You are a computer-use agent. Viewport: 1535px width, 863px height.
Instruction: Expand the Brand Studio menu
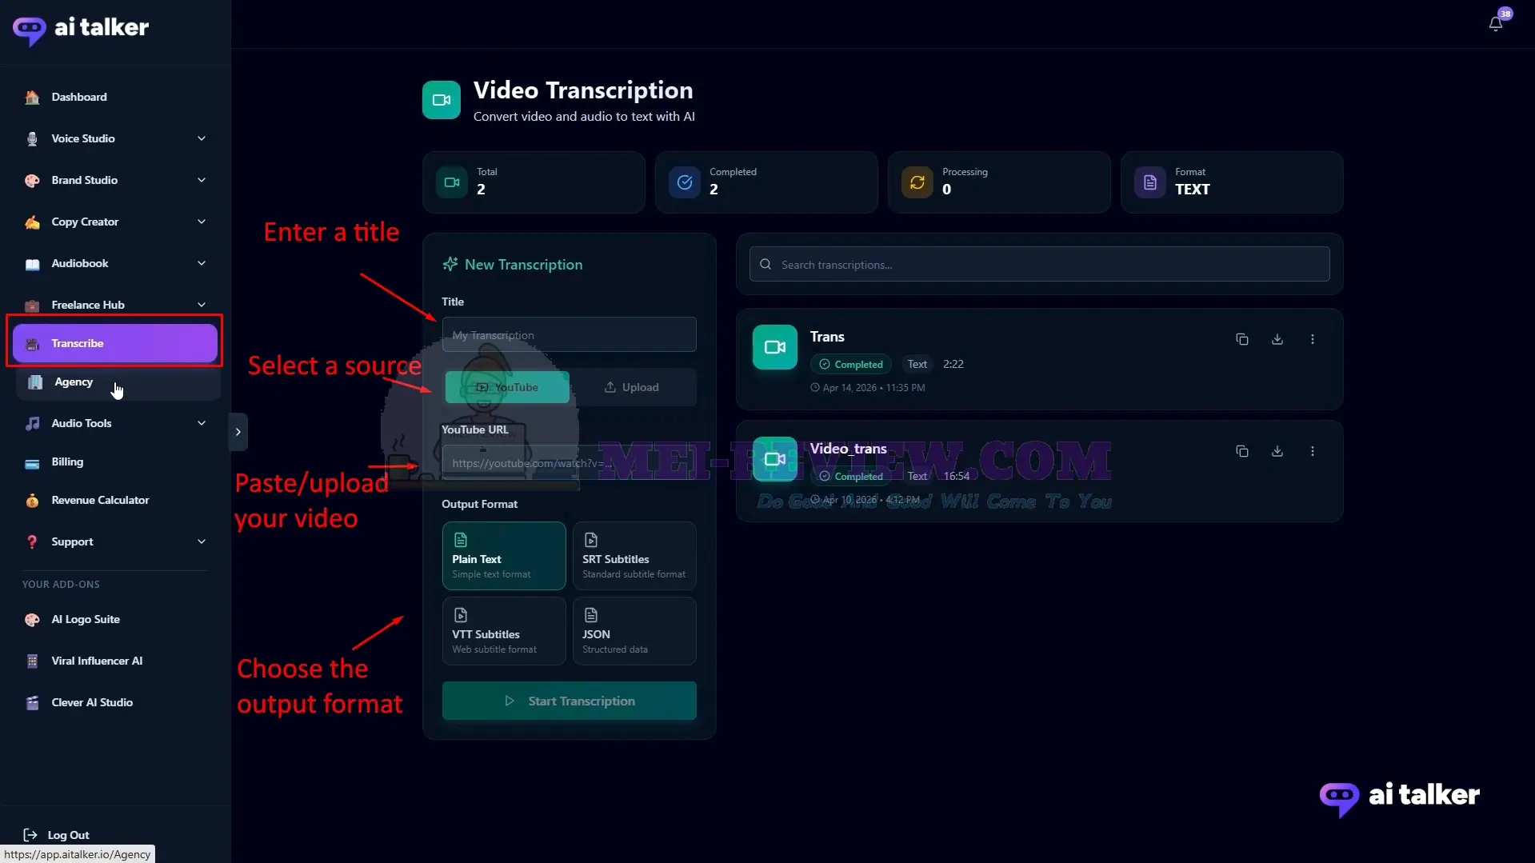115,180
